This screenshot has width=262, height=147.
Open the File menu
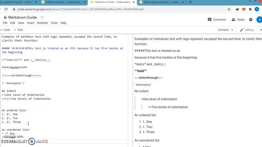(5, 23)
